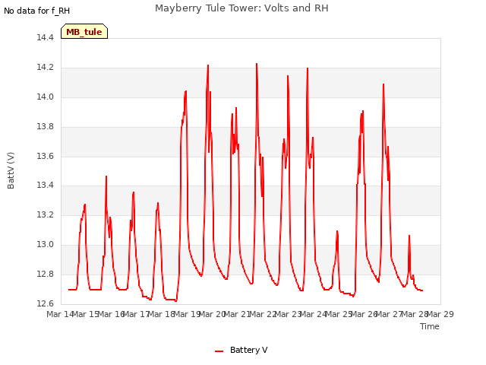This screenshot has width=486, height=365.
Task: Click the Time axis label
Action: click(x=430, y=326)
